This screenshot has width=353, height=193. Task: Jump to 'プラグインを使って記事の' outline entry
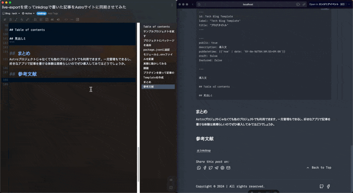tap(159, 73)
